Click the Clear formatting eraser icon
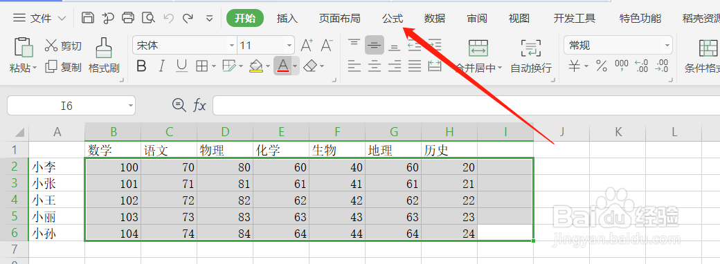 [311, 66]
